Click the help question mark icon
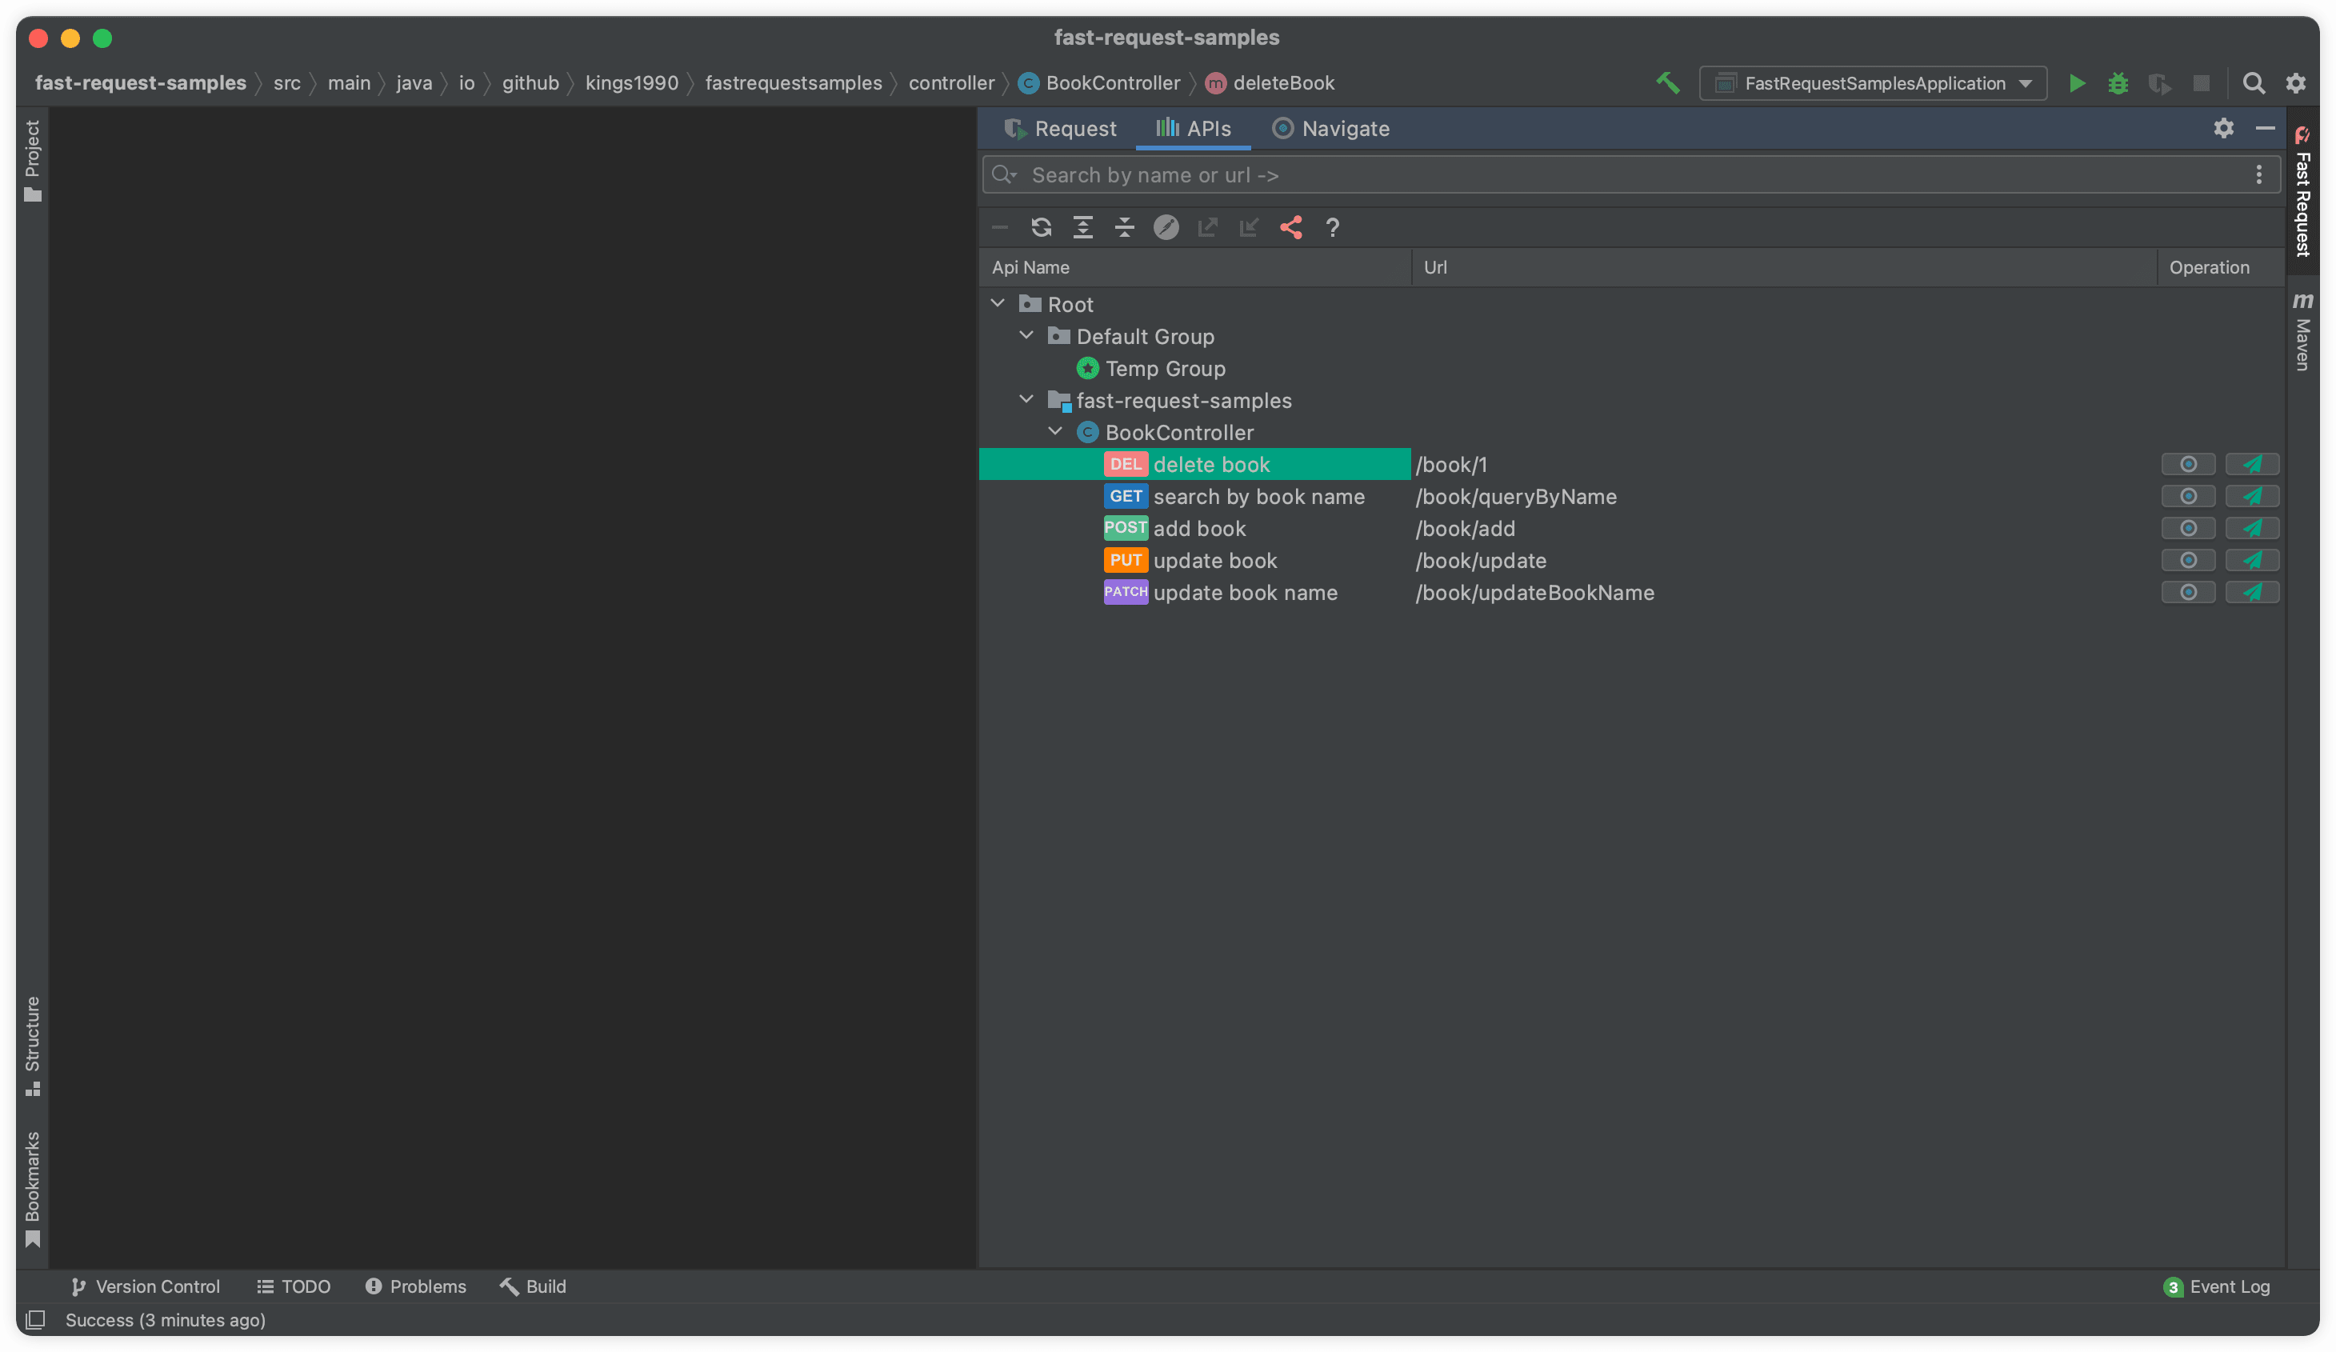The image size is (2336, 1352). (1332, 227)
